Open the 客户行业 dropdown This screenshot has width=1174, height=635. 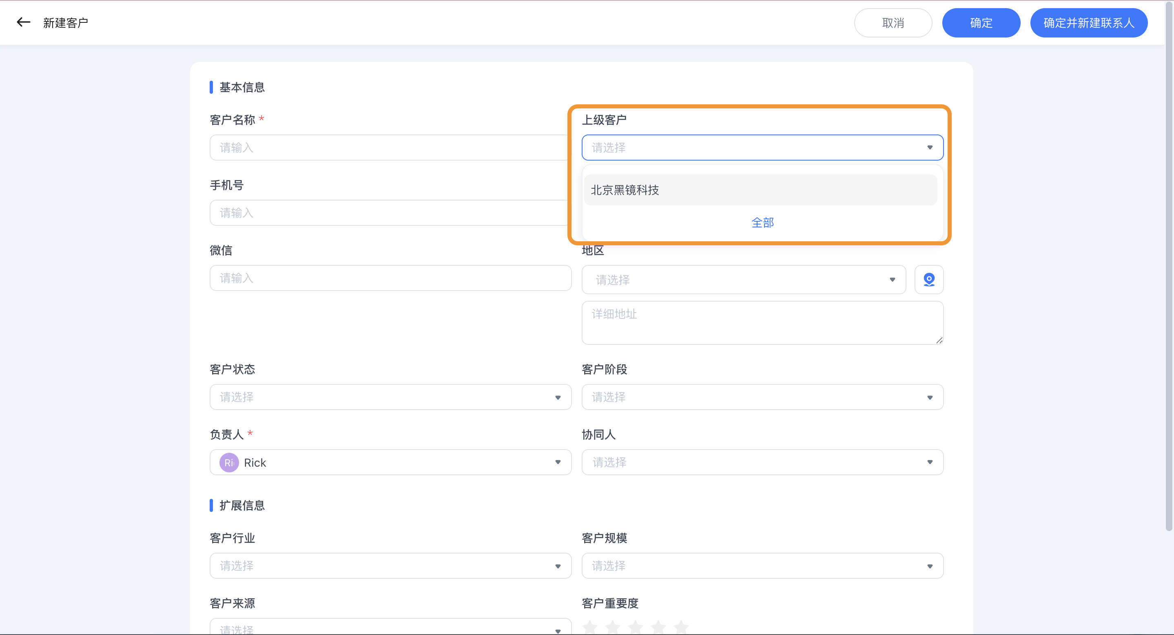point(390,565)
